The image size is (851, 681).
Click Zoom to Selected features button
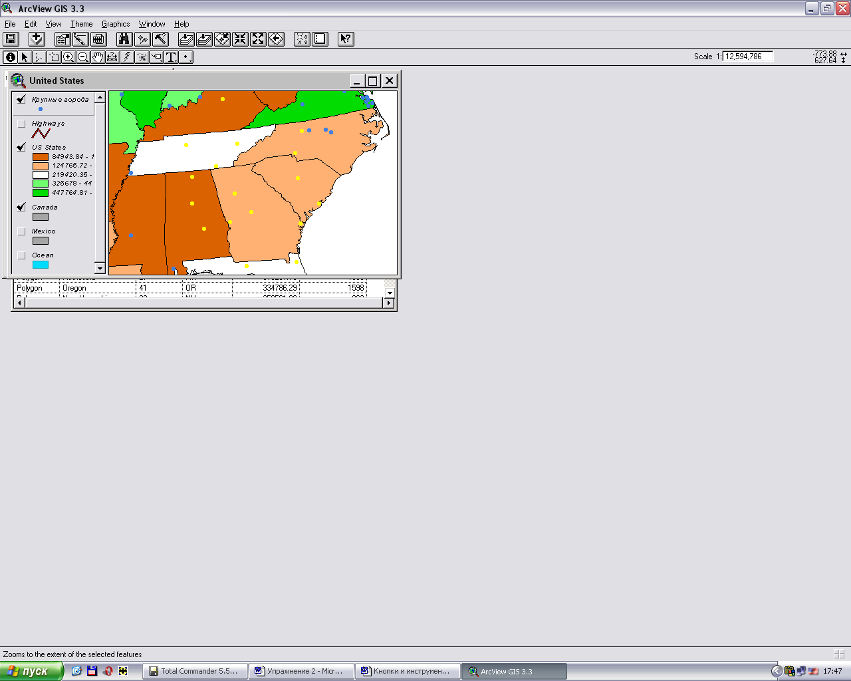click(x=223, y=39)
